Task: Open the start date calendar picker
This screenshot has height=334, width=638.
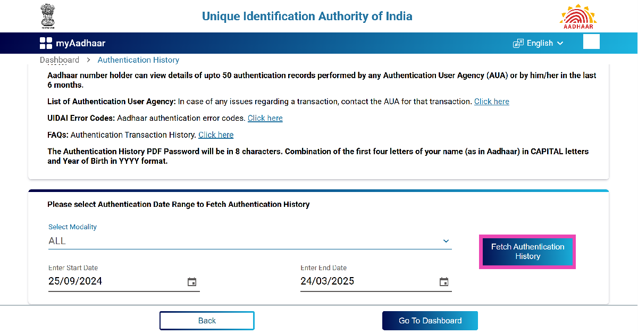Action: (192, 282)
